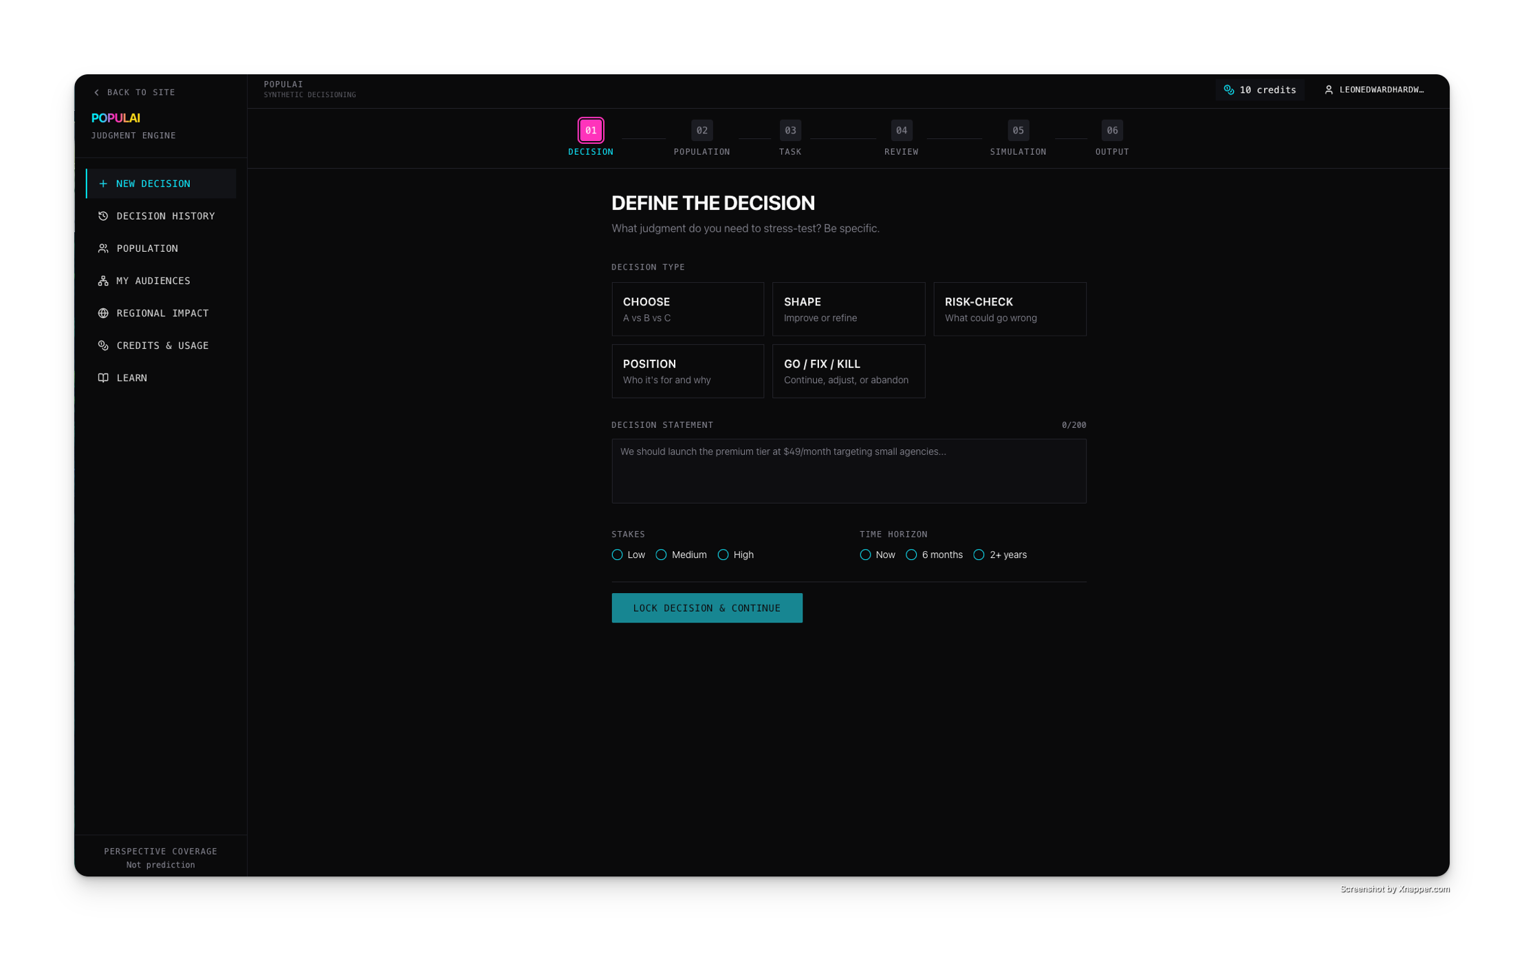Viewport: 1524px width, 968px height.
Task: Click Lock Decision & Continue button
Action: coord(707,608)
